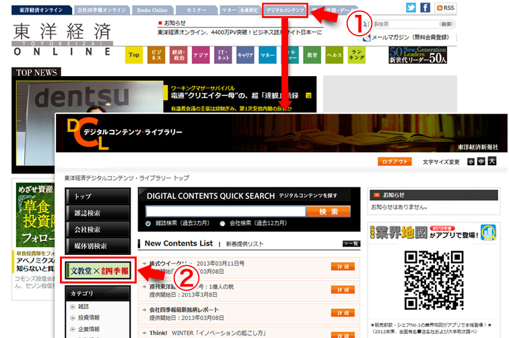The height and width of the screenshot is (338, 509).
Task: Open the マネー blue category button
Action: coord(267,55)
